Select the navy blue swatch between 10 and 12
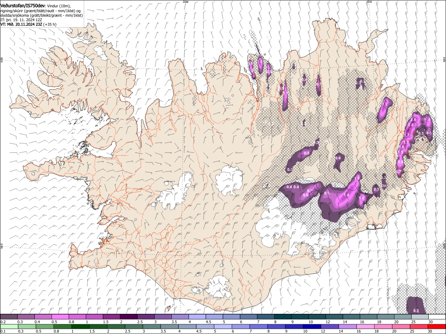Image resolution: width=446 pixels, height=334 pixels. click(x=312, y=326)
